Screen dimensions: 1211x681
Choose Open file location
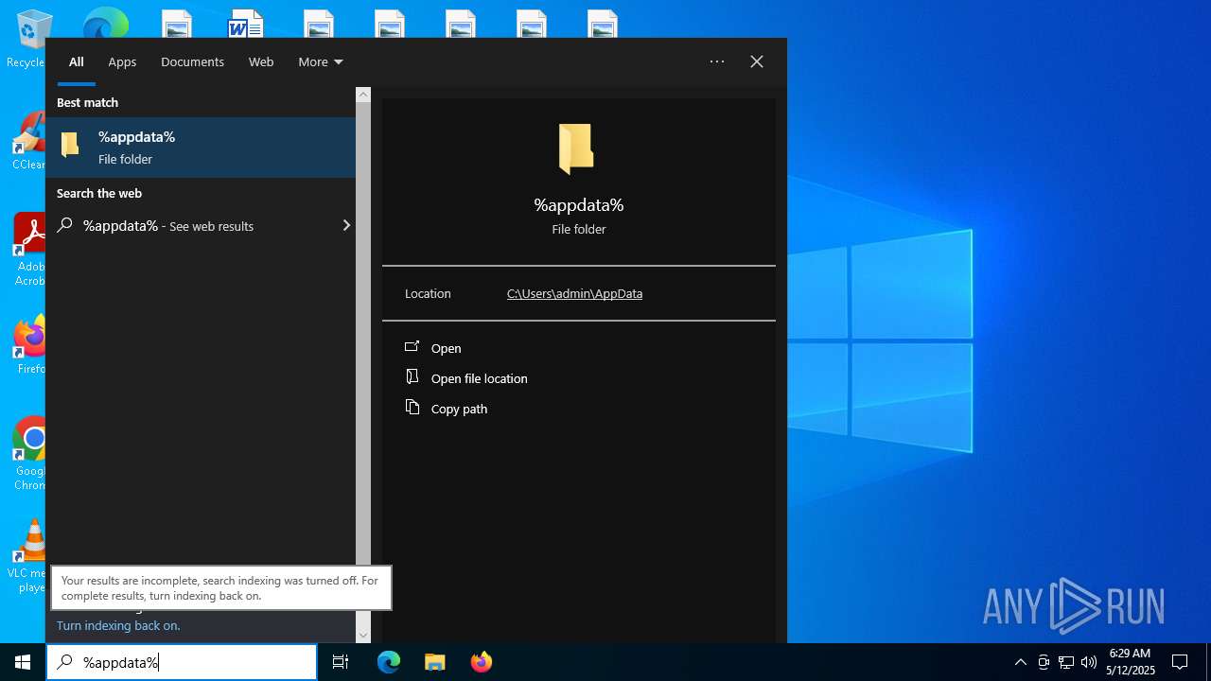click(479, 378)
